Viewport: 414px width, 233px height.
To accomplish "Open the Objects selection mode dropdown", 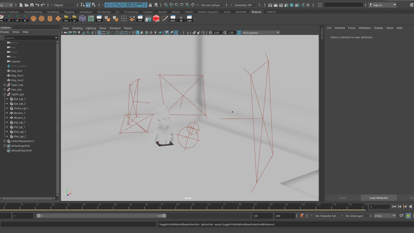I will click(63, 5).
